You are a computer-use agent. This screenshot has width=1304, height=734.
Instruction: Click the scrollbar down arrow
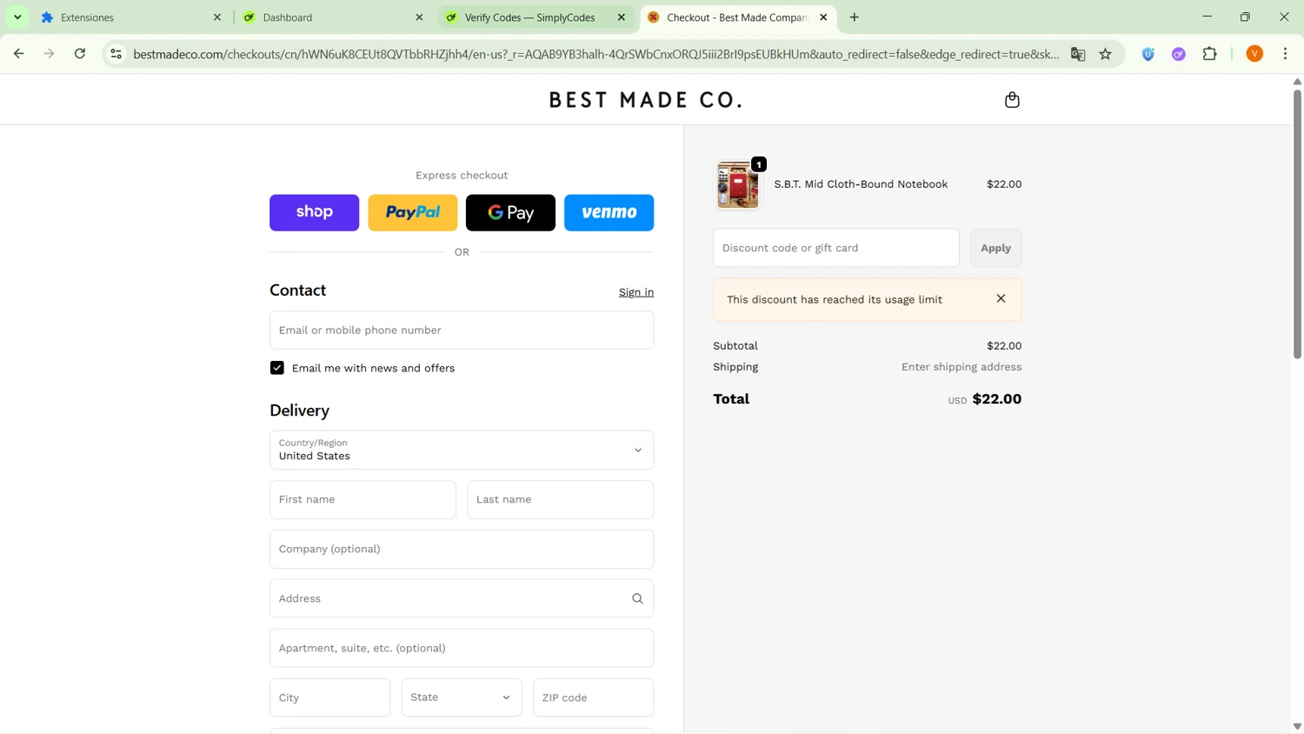pos(1297,726)
